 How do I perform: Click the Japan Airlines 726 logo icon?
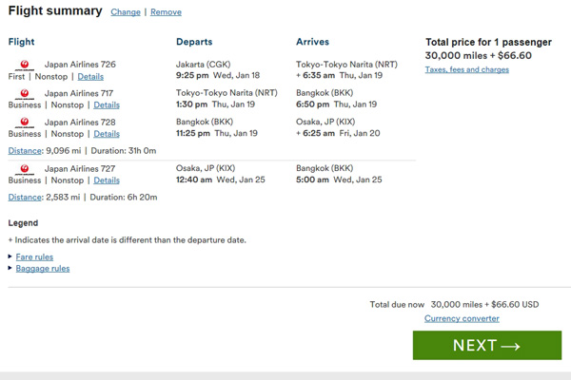25,66
